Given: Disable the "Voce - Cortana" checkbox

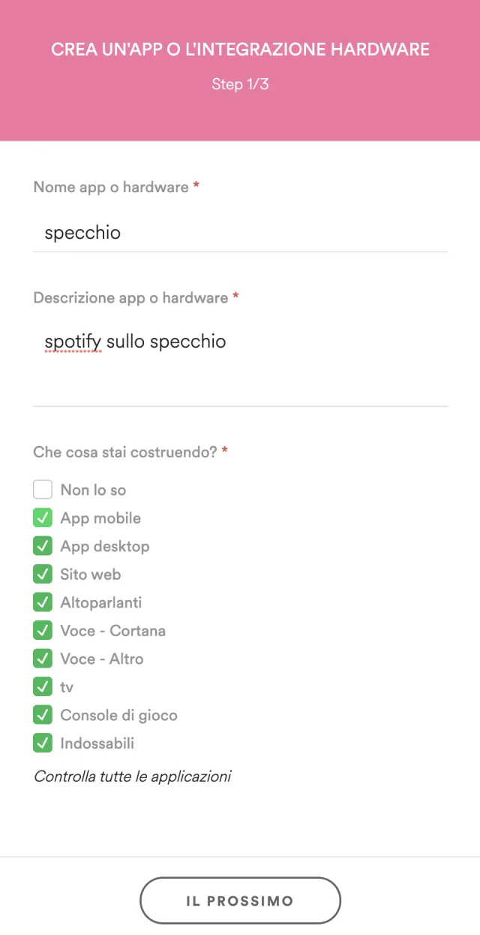Looking at the screenshot, I should (x=43, y=630).
